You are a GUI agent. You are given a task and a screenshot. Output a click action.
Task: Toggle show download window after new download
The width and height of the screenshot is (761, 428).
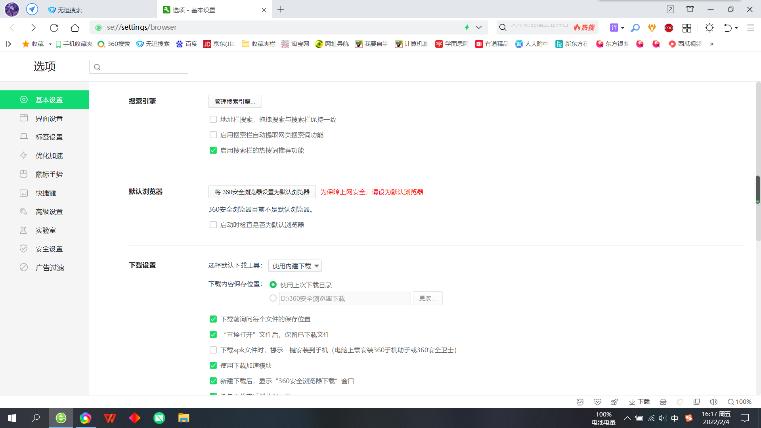coord(213,381)
